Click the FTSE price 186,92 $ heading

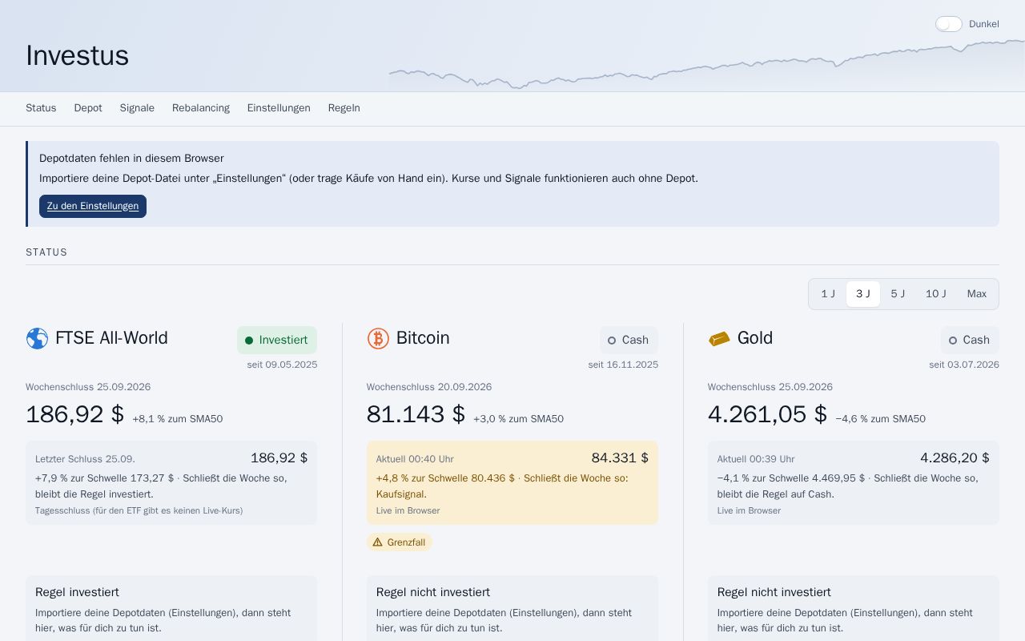74,414
